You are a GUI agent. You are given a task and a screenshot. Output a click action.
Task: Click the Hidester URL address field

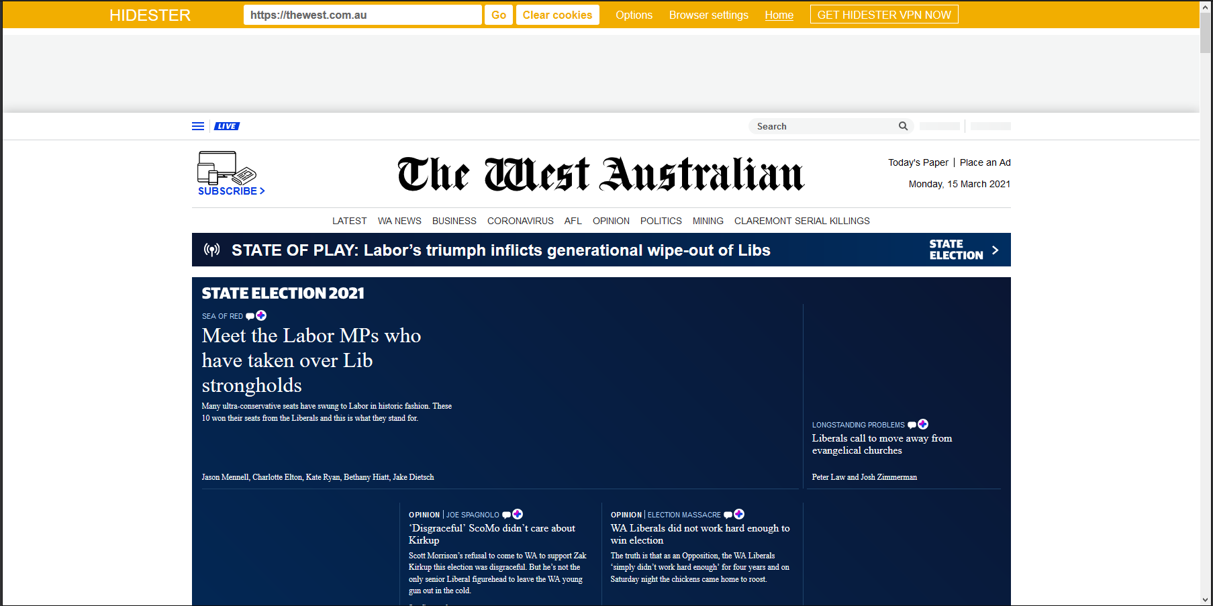pyautogui.click(x=362, y=15)
